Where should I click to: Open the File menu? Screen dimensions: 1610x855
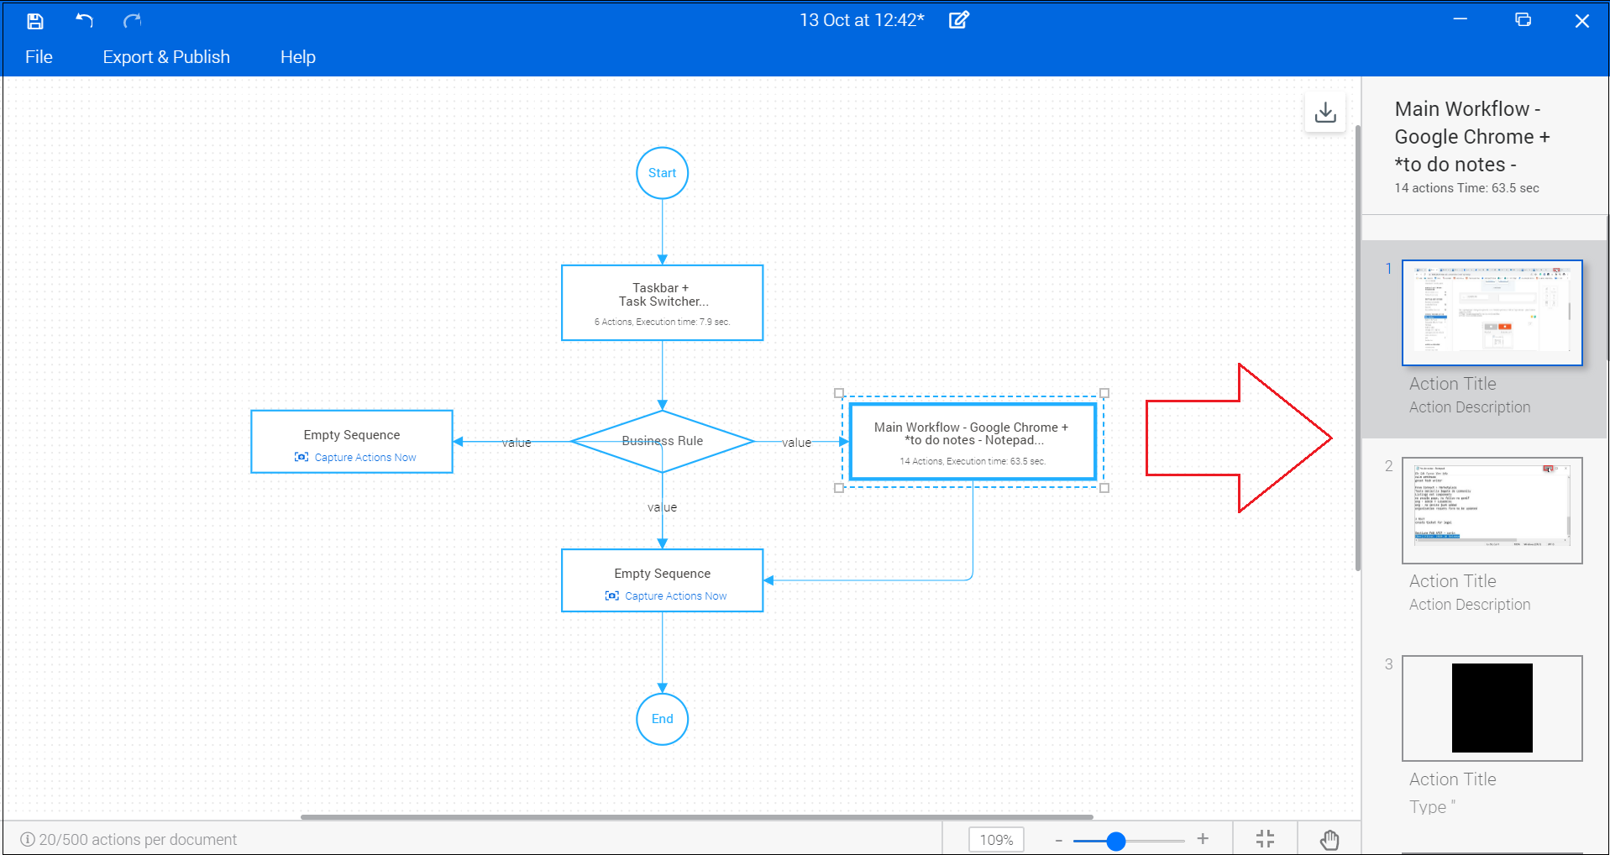[39, 57]
